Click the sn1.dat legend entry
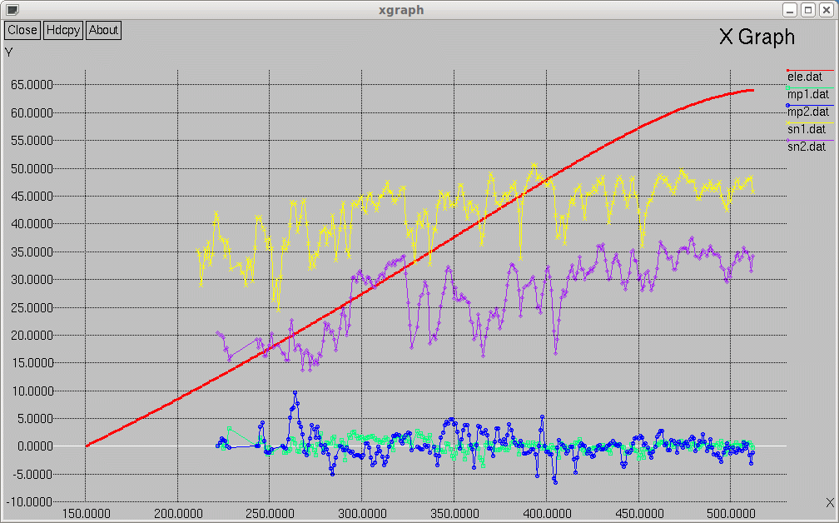Screen dimensions: 839x523 click(807, 129)
